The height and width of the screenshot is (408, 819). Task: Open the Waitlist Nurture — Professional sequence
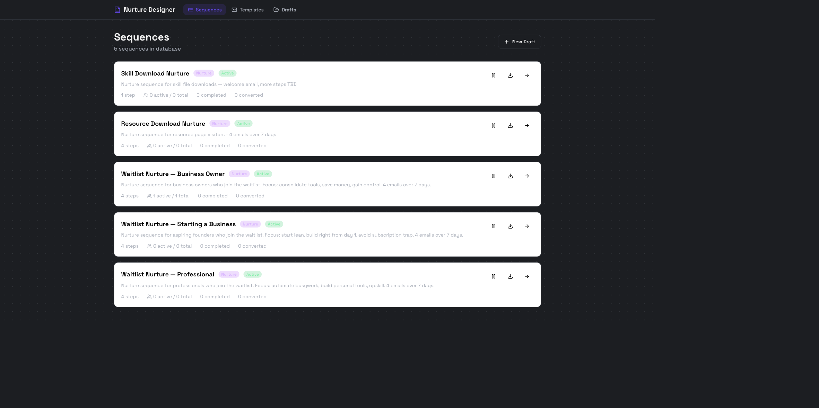pos(527,276)
